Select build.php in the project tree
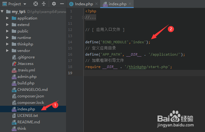The height and width of the screenshot is (132, 205). pyautogui.click(x=26, y=83)
